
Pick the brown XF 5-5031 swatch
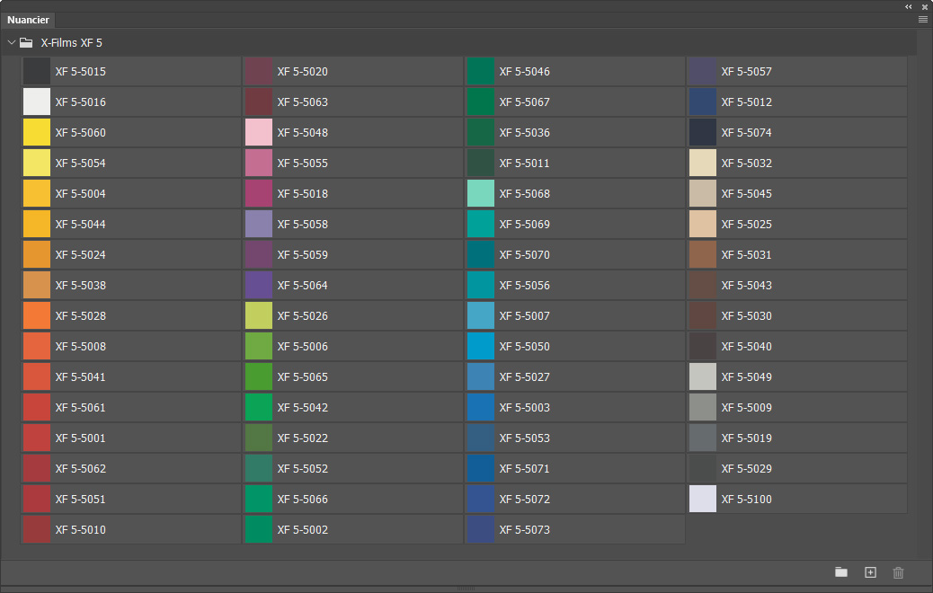coord(703,254)
